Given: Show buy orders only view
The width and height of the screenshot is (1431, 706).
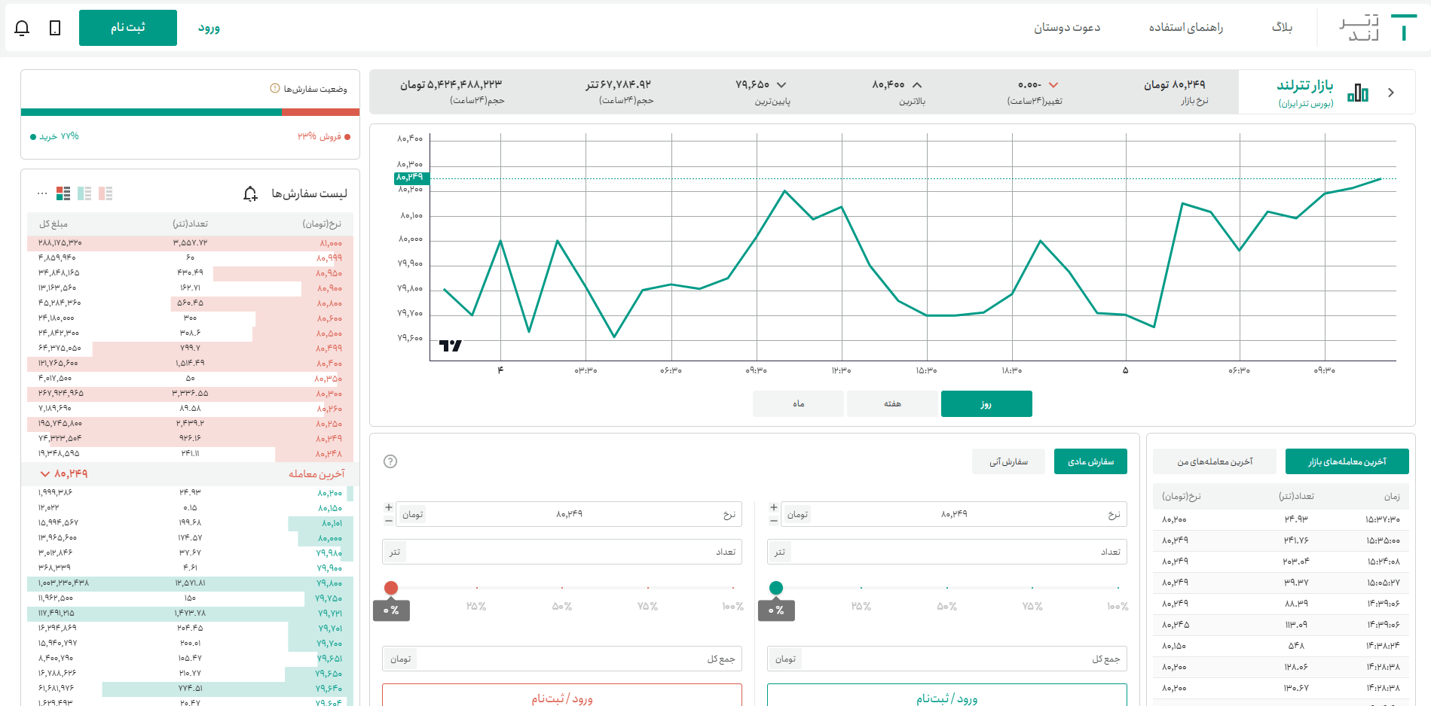Looking at the screenshot, I should click(84, 193).
